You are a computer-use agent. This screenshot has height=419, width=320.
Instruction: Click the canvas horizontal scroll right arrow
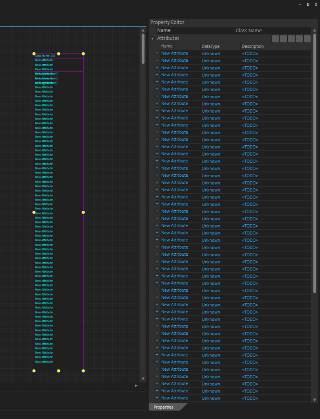(x=136, y=385)
